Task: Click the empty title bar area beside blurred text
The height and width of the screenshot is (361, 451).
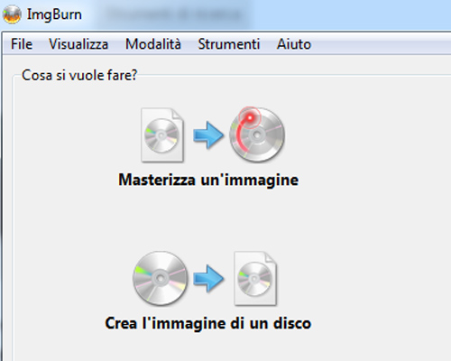Action: click(349, 14)
